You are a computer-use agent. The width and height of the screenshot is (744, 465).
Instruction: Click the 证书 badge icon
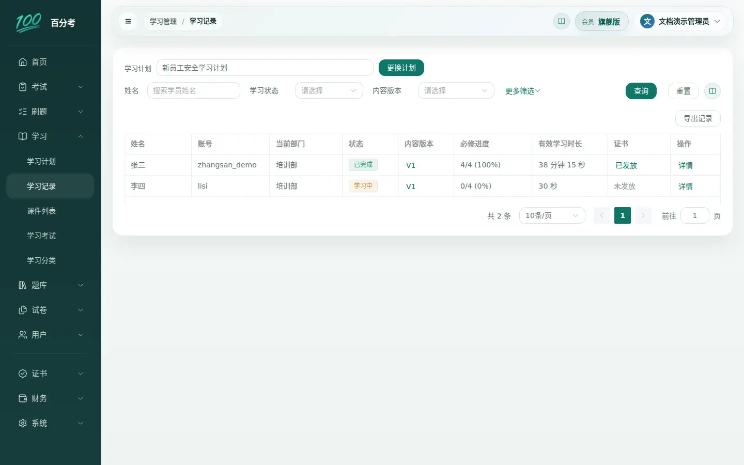(x=23, y=374)
